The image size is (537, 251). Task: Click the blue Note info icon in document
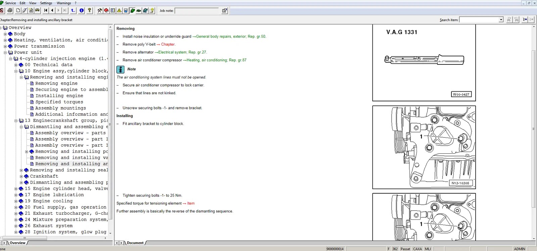(x=120, y=69)
